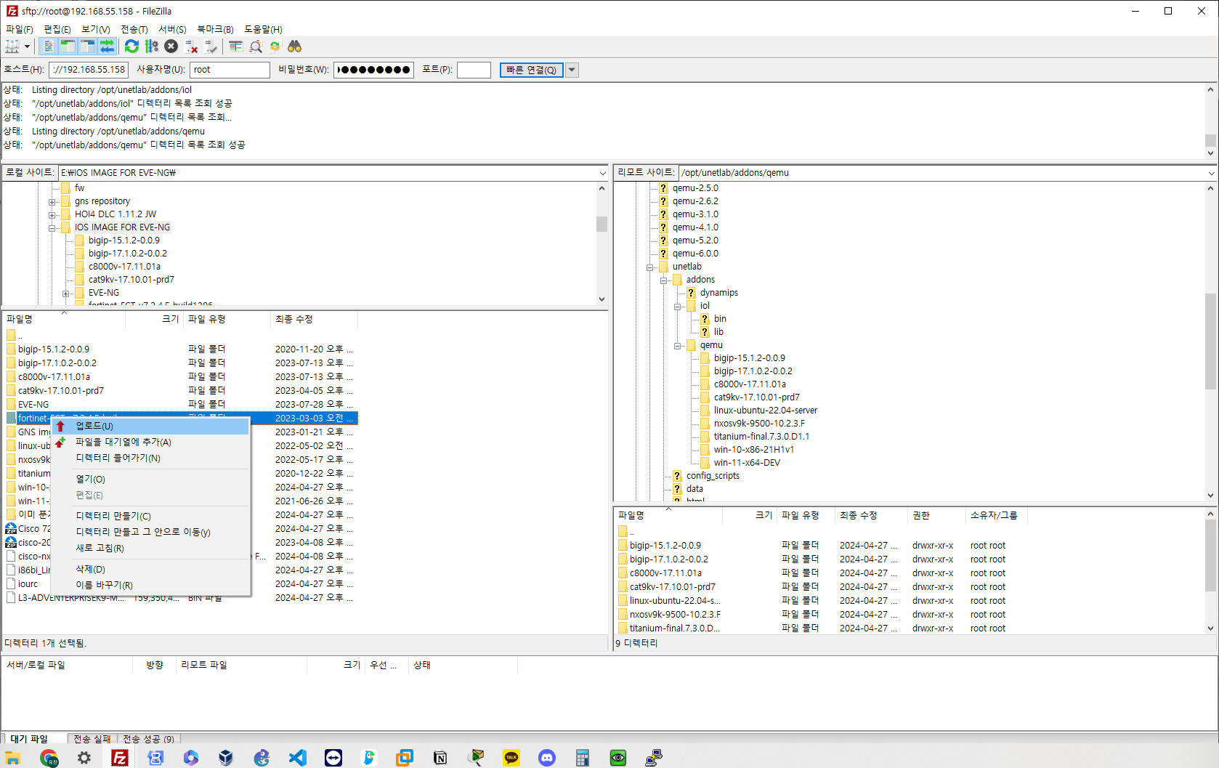
Task: Toggle the transfer queue display
Action: point(107,47)
